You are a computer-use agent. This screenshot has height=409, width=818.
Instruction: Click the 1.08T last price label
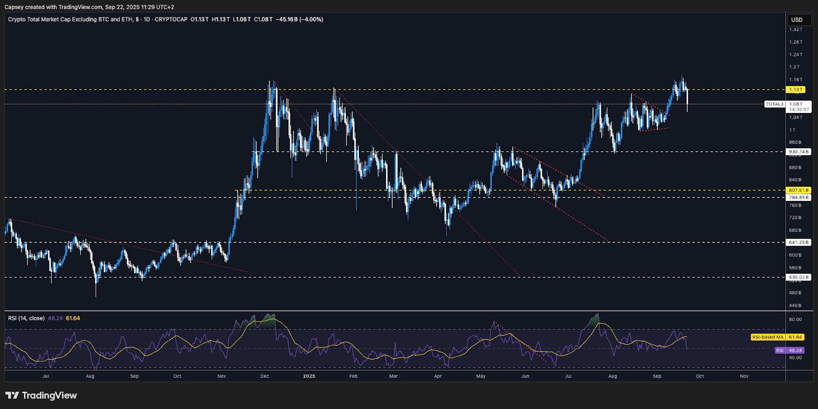point(796,104)
